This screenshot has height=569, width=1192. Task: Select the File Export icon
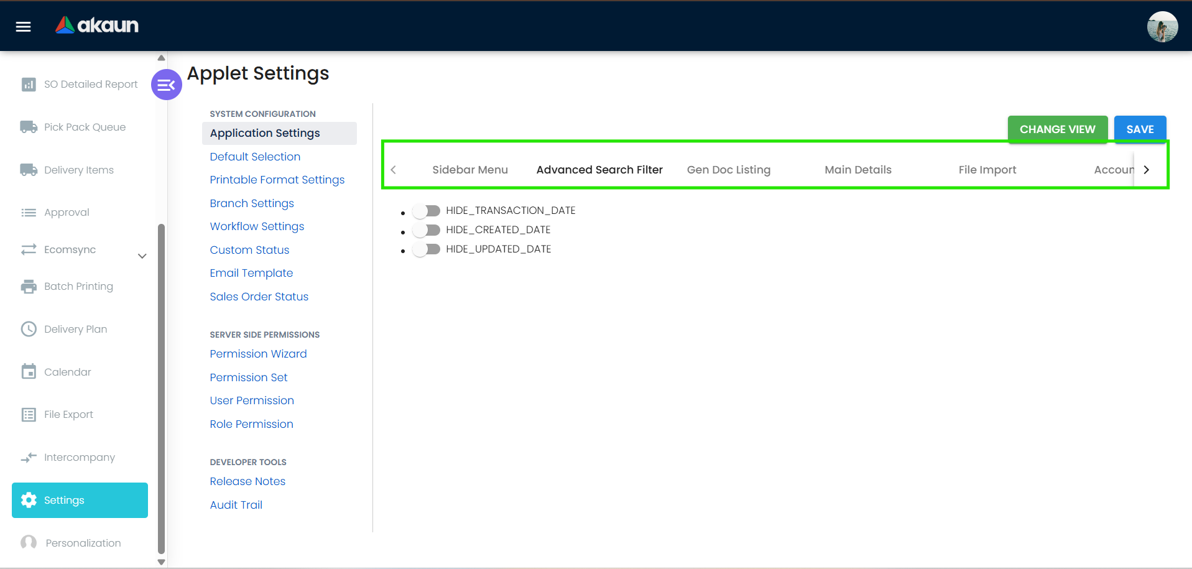[29, 415]
